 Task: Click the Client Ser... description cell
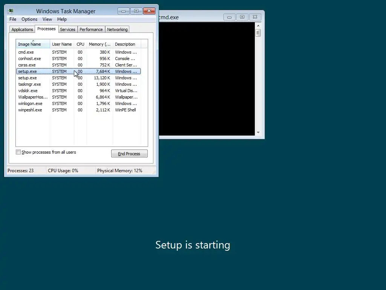click(126, 65)
